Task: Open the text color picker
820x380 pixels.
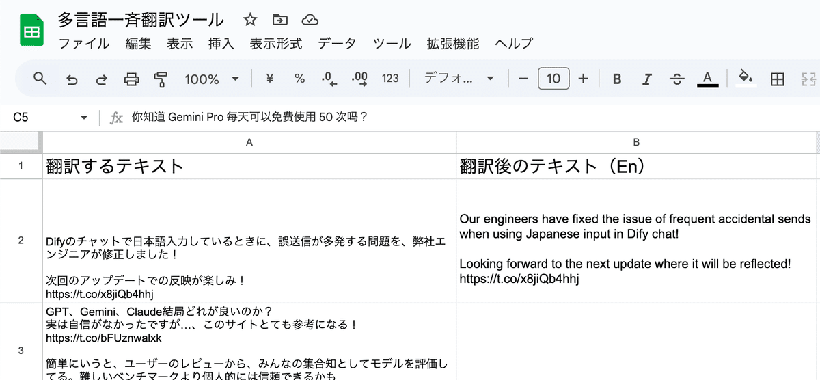Action: point(707,79)
